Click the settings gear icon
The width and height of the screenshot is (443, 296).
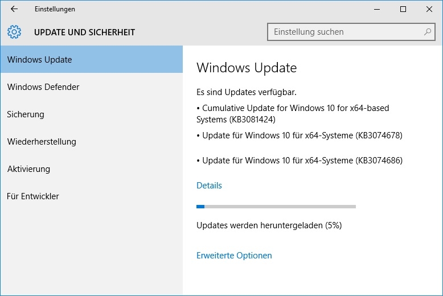[x=14, y=32]
